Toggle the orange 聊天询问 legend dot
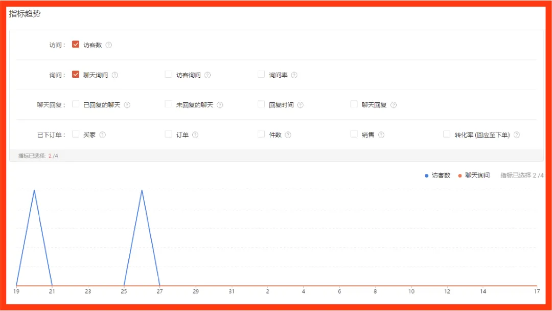This screenshot has width=552, height=311. [460, 176]
